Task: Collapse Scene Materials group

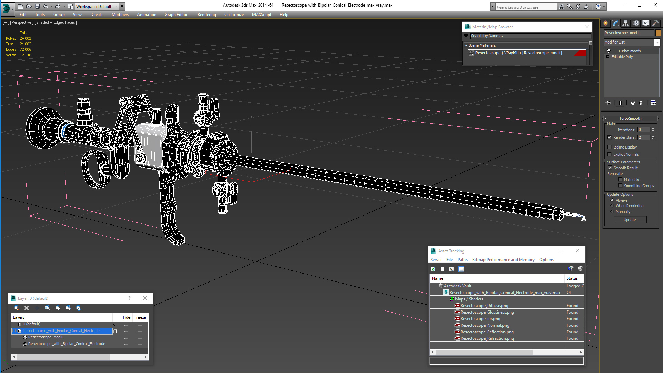Action: [x=466, y=45]
